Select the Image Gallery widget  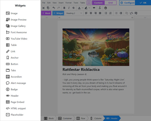tap(16, 26)
